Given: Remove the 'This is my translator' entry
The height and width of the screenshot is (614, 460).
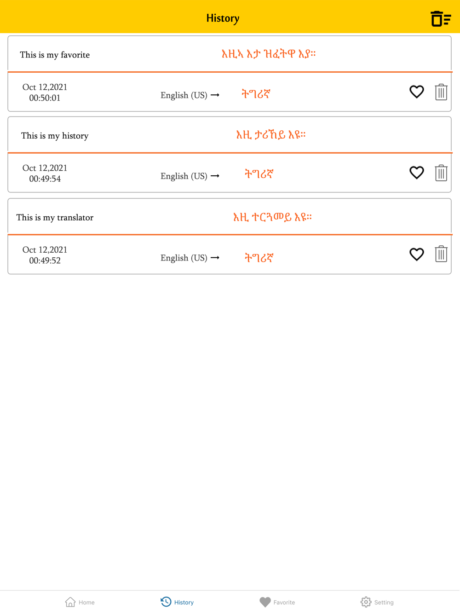Looking at the screenshot, I should (x=441, y=254).
